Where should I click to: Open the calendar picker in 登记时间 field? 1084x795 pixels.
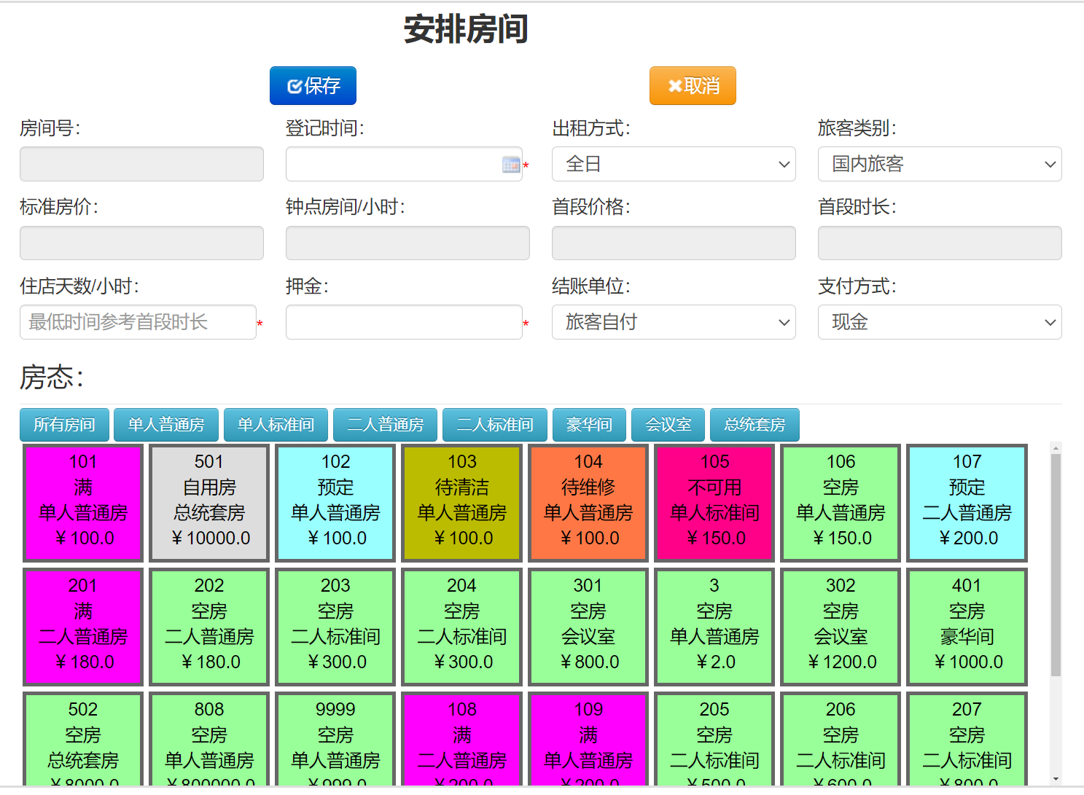pyautogui.click(x=512, y=164)
